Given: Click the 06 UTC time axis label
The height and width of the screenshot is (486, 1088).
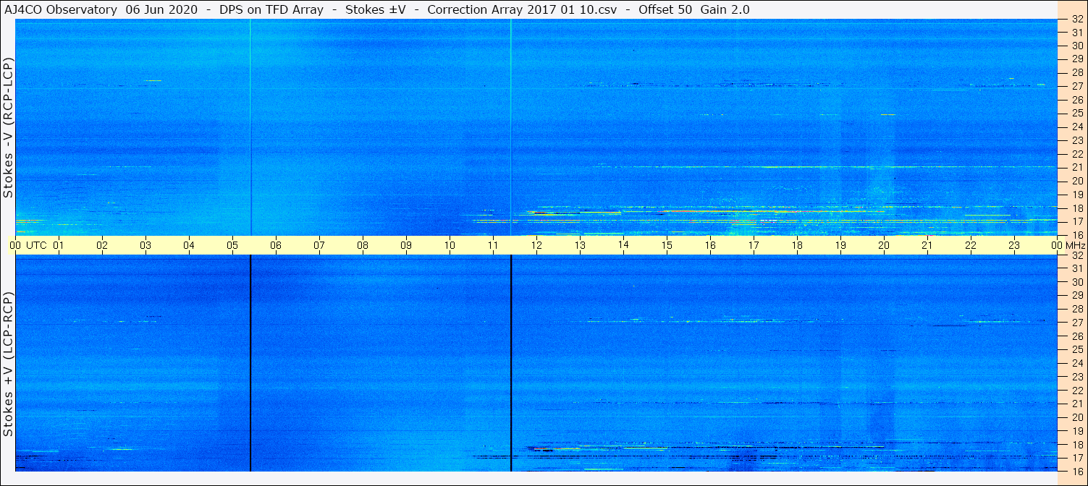Looking at the screenshot, I should point(276,245).
